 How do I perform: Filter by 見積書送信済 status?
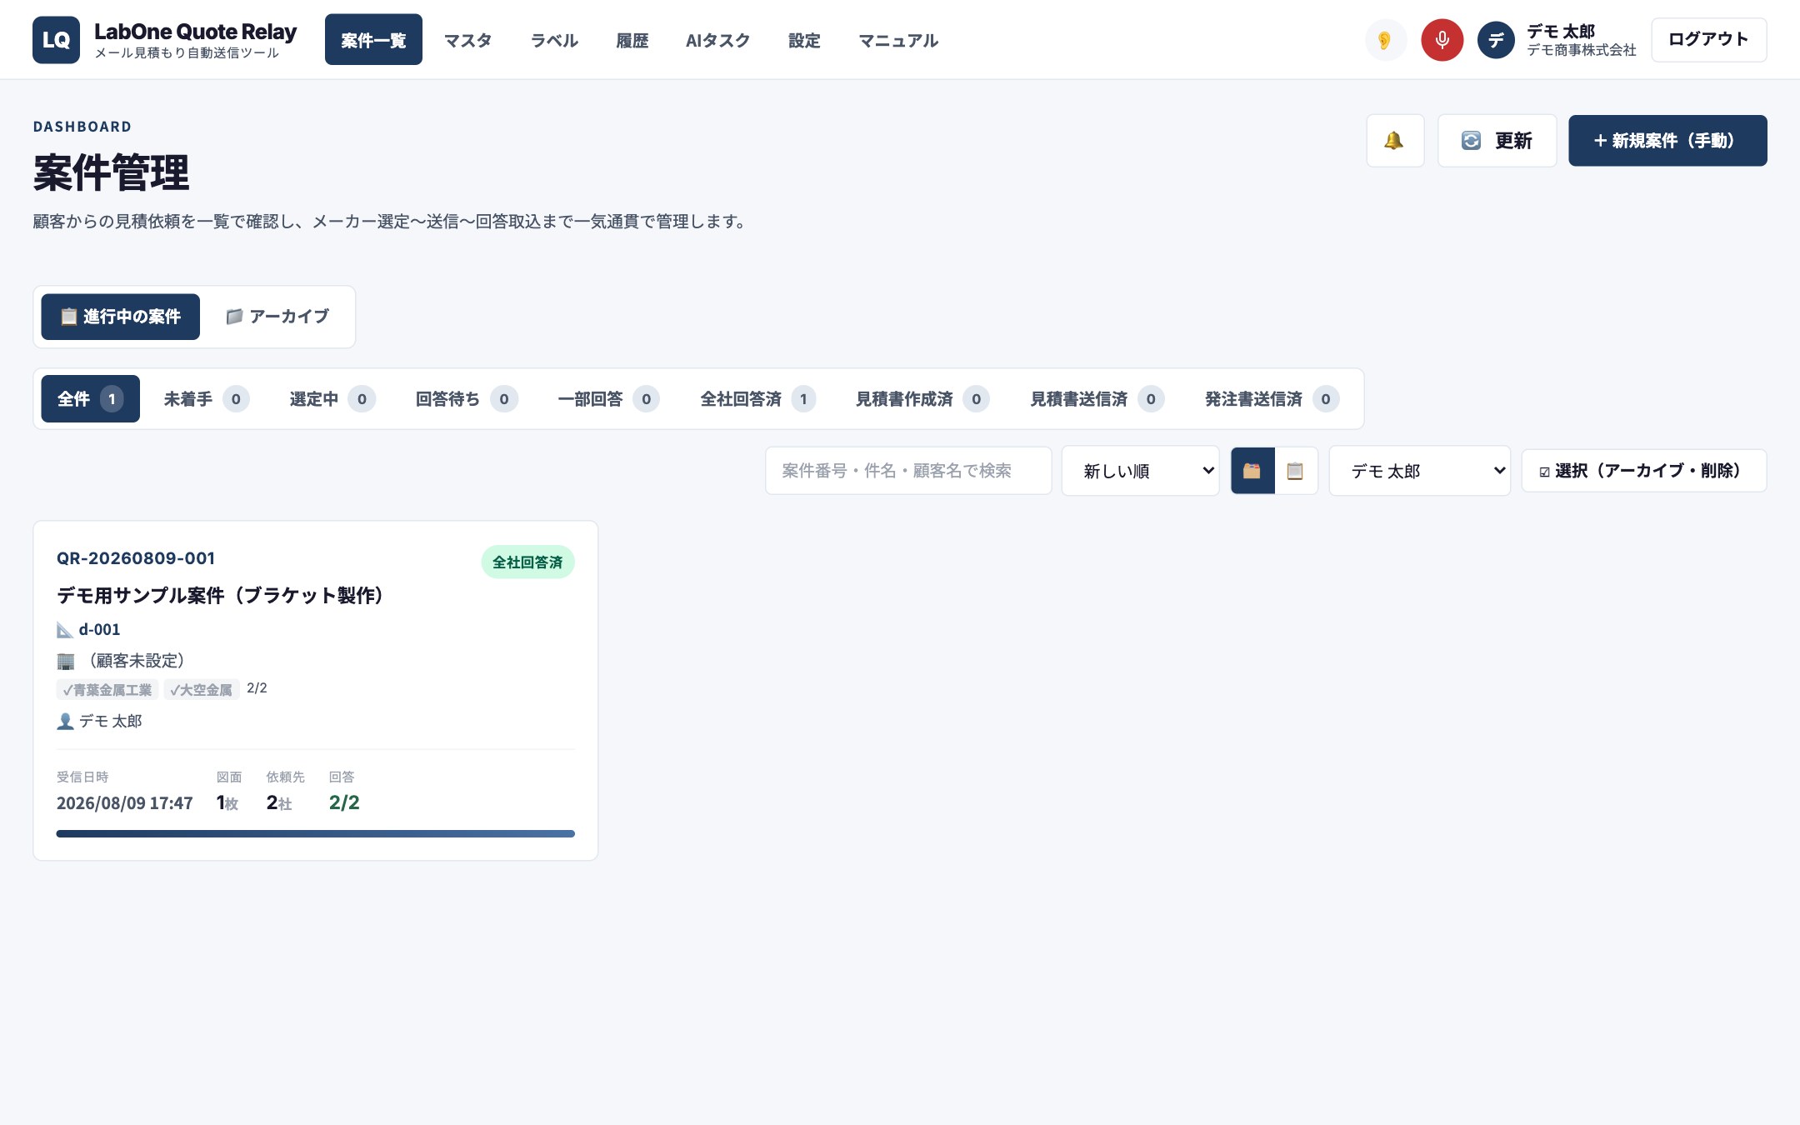coord(1097,399)
